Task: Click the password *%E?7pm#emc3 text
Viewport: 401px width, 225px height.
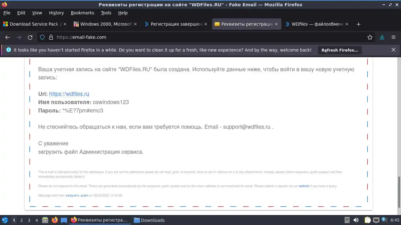Action: (x=83, y=111)
